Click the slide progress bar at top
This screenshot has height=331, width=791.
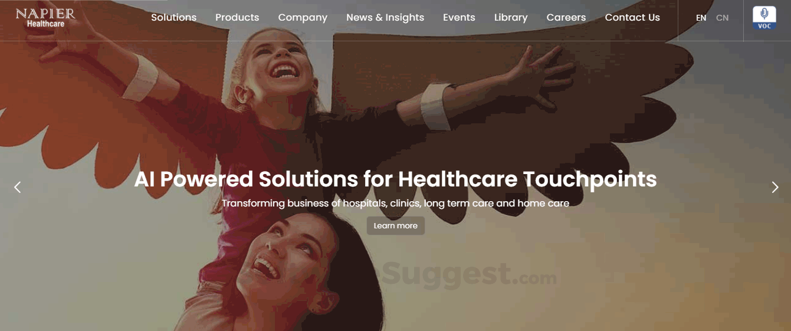click(x=84, y=1)
